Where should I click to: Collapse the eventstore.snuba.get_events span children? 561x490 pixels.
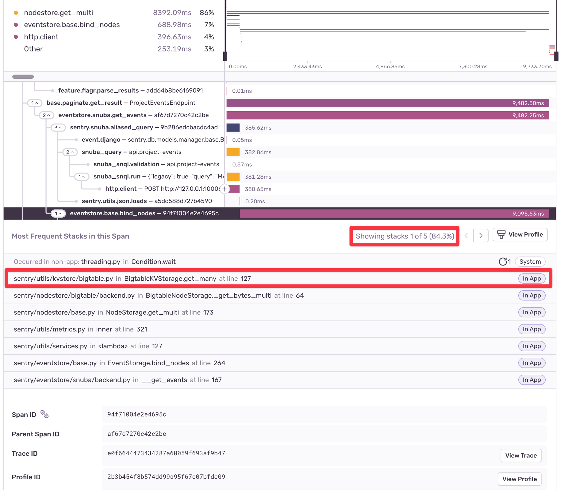coord(47,115)
